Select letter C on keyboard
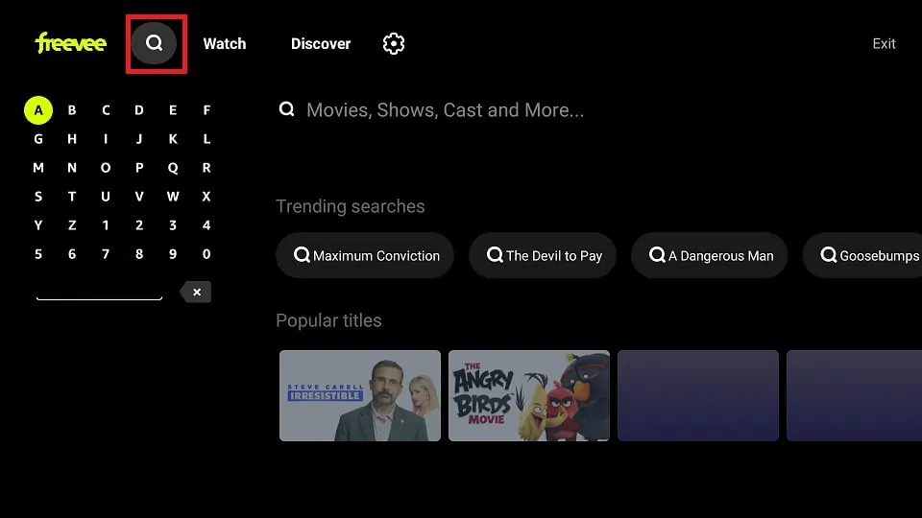 tap(106, 109)
